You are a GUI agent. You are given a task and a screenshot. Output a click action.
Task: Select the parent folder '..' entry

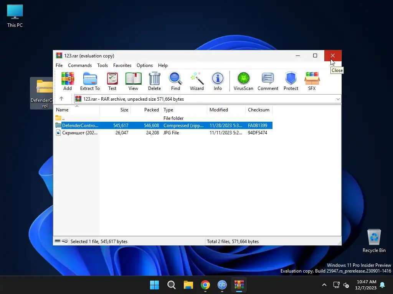pos(163,118)
